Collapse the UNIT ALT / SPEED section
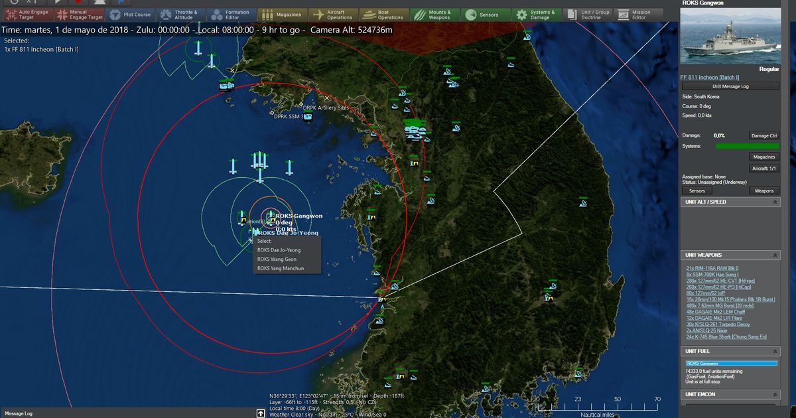Viewport: 796px width, 418px height. click(x=776, y=202)
